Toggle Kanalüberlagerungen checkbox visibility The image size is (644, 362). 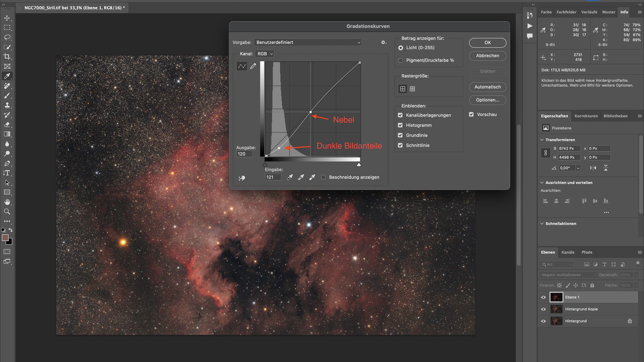[x=400, y=115]
